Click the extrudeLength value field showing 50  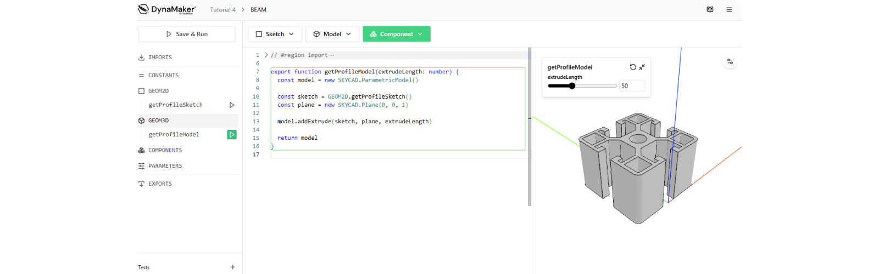[632, 86]
